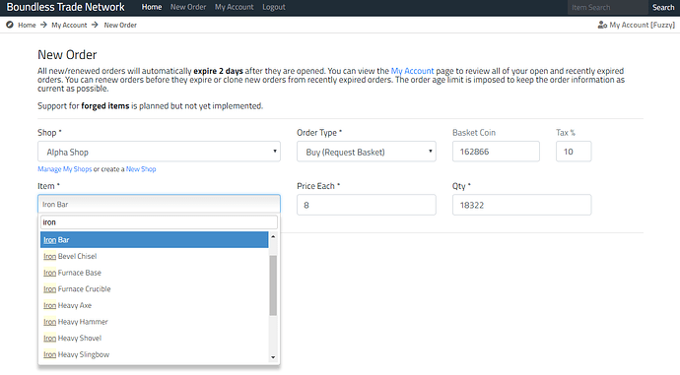
Task: Open New Order in top navigation
Action: (188, 7)
